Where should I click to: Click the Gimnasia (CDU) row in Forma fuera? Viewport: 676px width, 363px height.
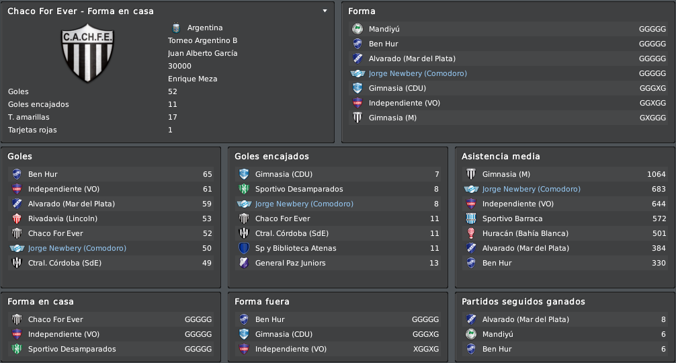(x=339, y=334)
